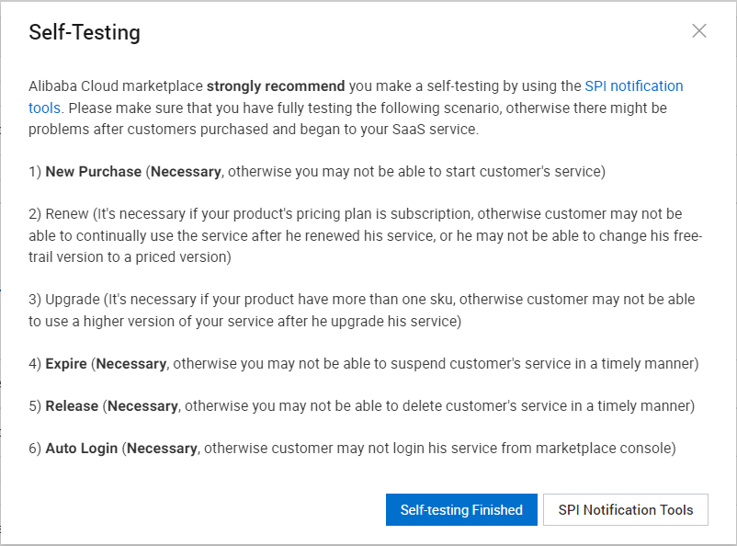Select the bold "New Purchase" scenario label
Screen dimensions: 737x546
[94, 172]
